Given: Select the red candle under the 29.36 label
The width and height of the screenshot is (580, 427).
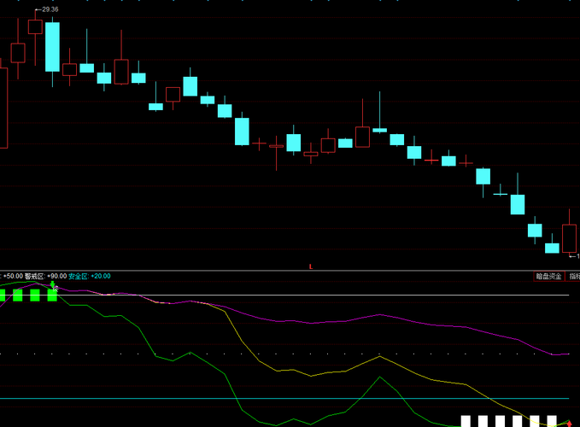Looking at the screenshot, I should pyautogui.click(x=35, y=26).
